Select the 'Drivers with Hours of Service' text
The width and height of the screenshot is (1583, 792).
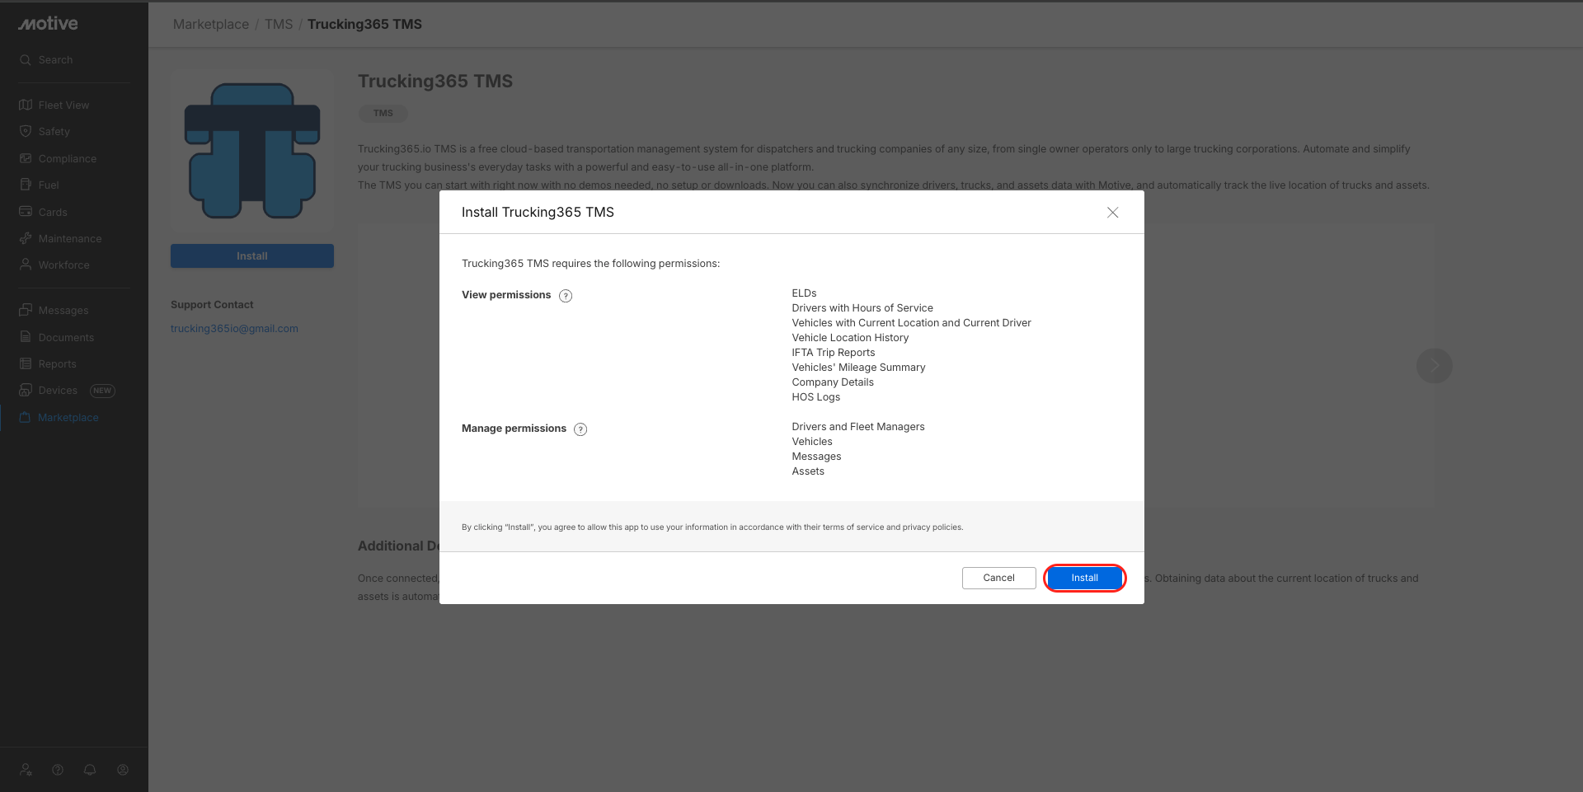click(x=862, y=308)
